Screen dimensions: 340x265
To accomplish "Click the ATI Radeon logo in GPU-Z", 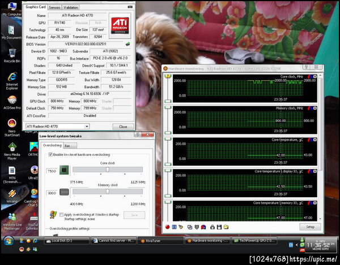I will [120, 26].
